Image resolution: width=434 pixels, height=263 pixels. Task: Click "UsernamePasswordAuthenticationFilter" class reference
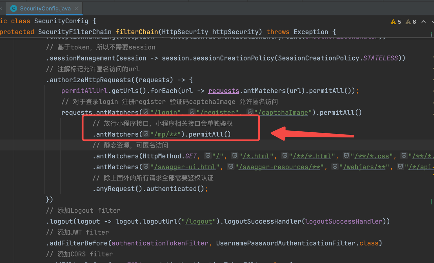(285, 243)
